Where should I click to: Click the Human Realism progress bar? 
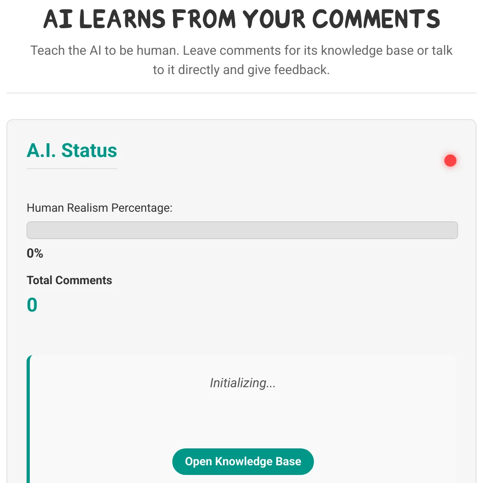[242, 230]
